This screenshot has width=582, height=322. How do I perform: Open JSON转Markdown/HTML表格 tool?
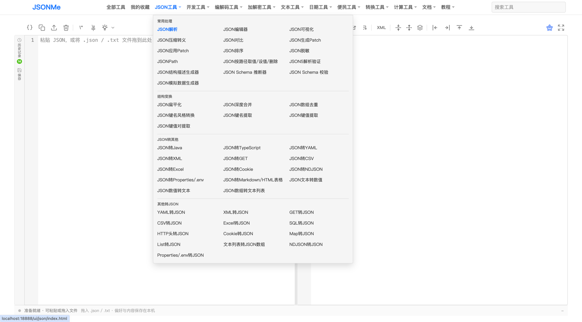coord(253,180)
